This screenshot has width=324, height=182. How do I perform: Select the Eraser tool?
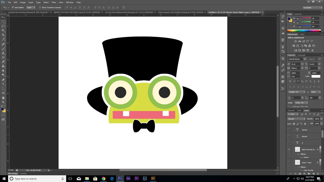point(3,62)
